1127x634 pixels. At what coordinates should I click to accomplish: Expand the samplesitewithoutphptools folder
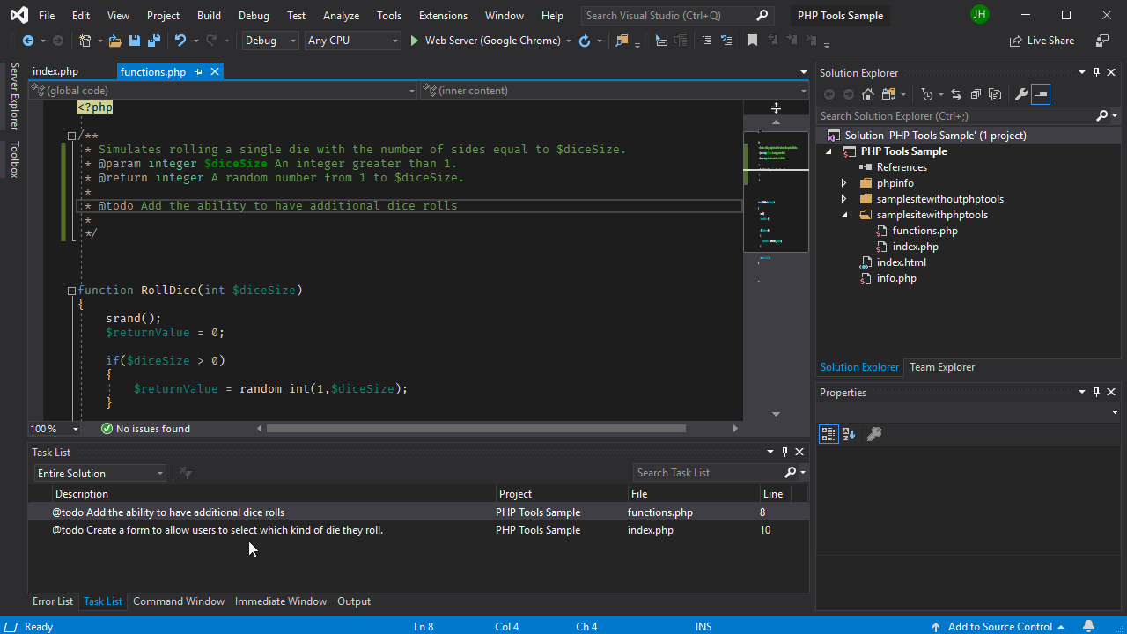(x=843, y=199)
